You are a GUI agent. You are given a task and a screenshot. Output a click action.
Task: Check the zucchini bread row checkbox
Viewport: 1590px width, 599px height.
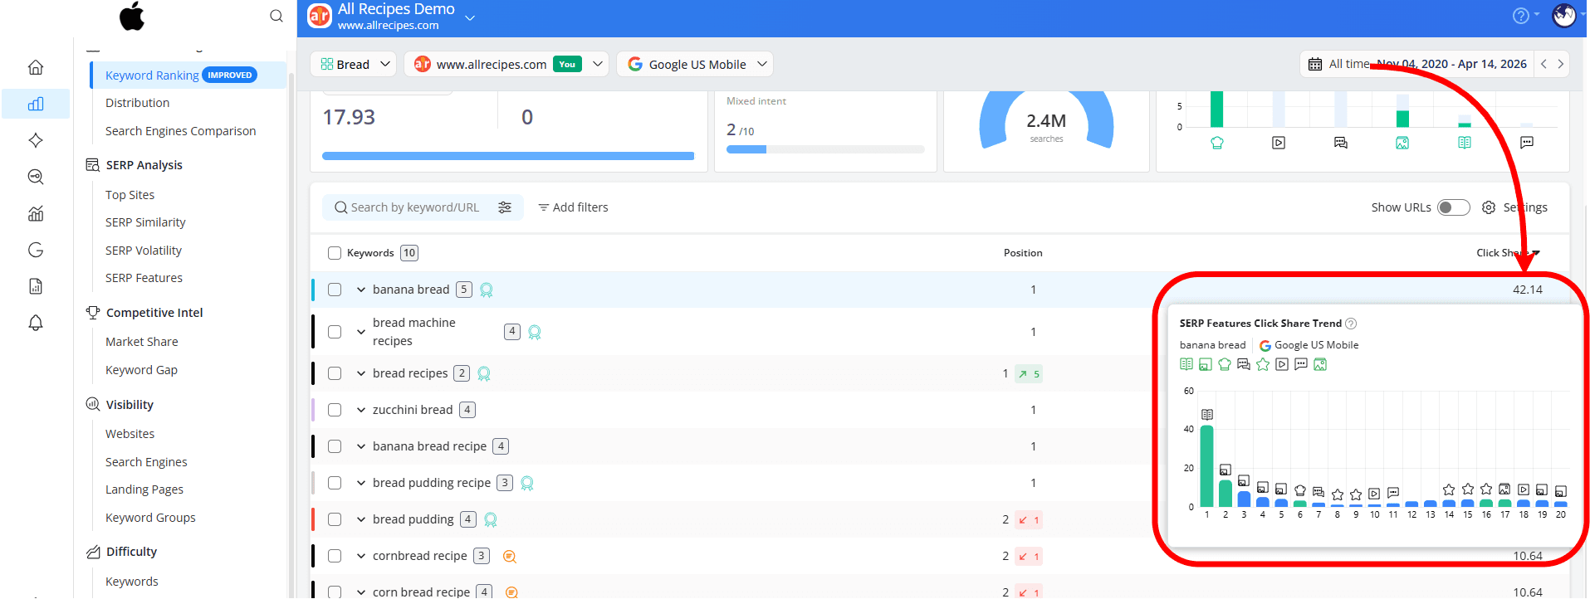point(335,410)
